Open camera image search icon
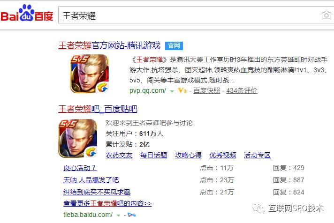The width and height of the screenshot is (334, 223). click(326, 15)
